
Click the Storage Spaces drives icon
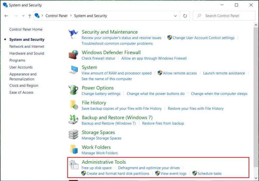(x=74, y=135)
